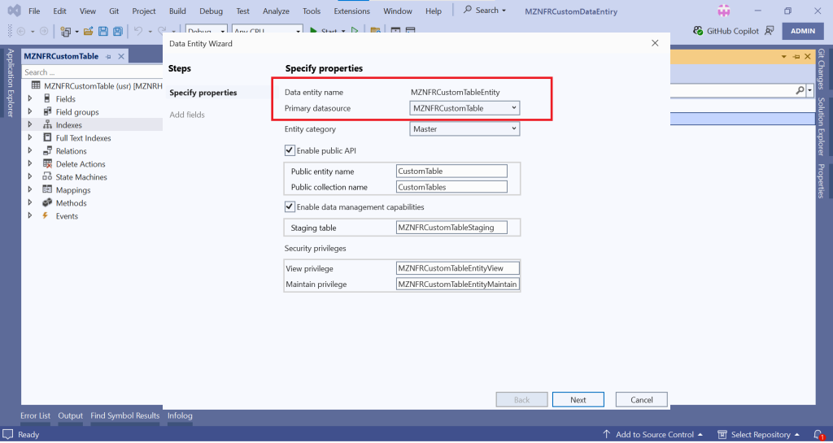This screenshot has height=443, width=833.
Task: Click the Delete Actions node icon
Action: pyautogui.click(x=47, y=164)
